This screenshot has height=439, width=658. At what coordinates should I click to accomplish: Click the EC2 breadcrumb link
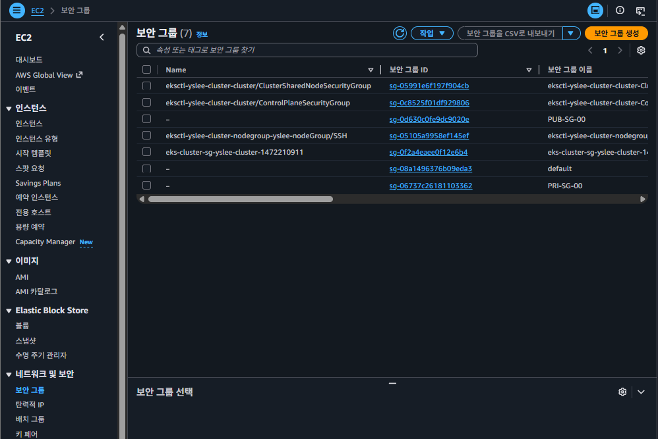click(38, 11)
